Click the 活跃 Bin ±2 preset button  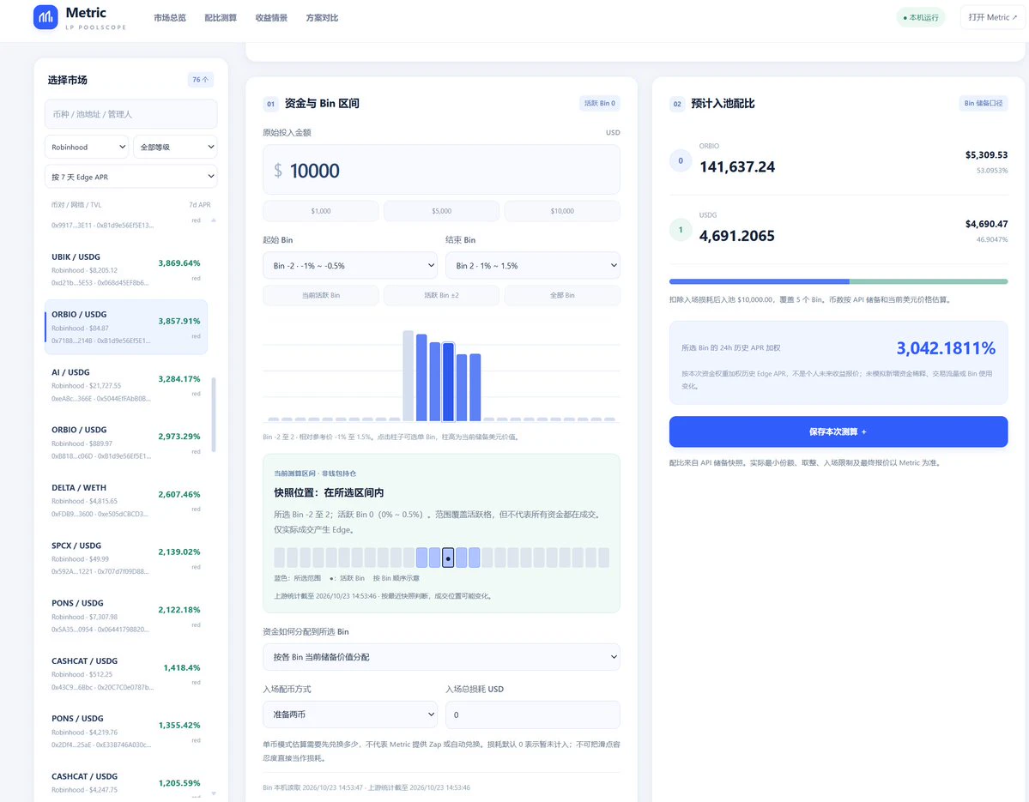[442, 295]
